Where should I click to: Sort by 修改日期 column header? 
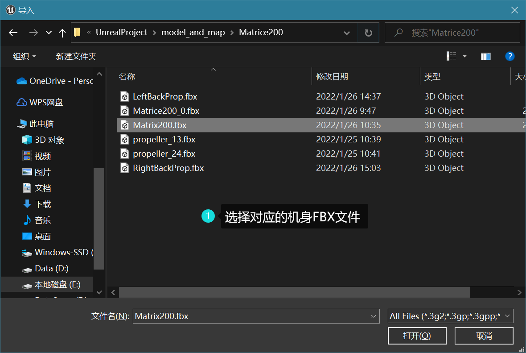click(x=332, y=77)
